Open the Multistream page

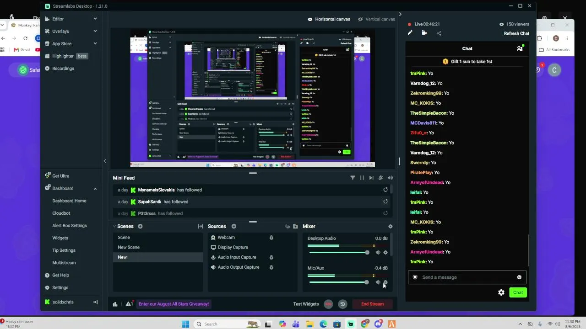pos(64,263)
